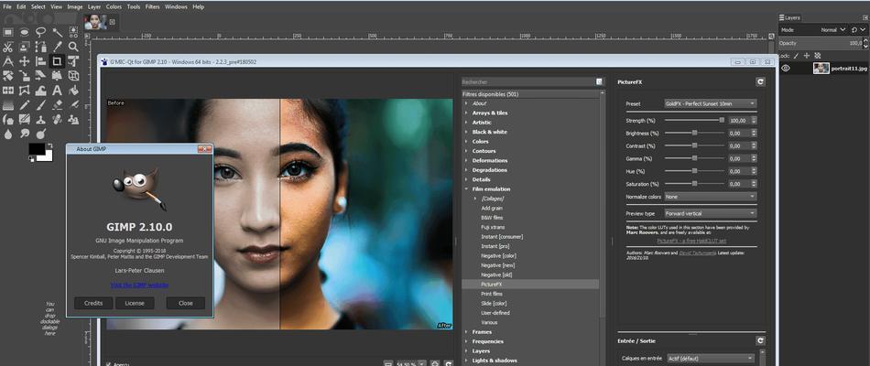Select the Heal bandage tool

57,119
